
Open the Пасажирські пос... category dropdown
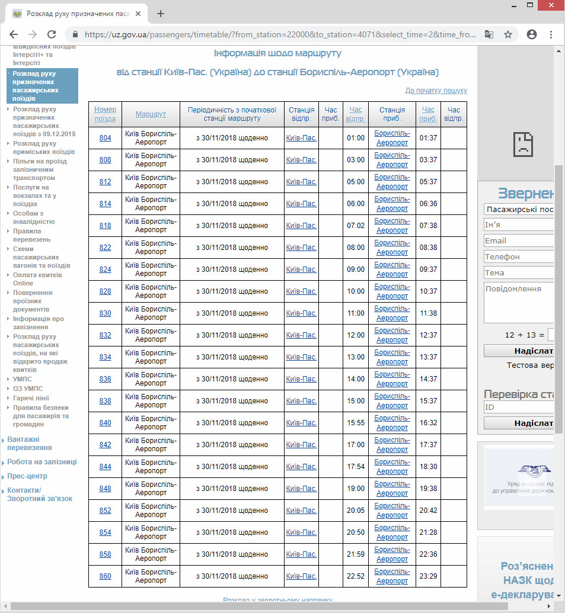(x=519, y=209)
